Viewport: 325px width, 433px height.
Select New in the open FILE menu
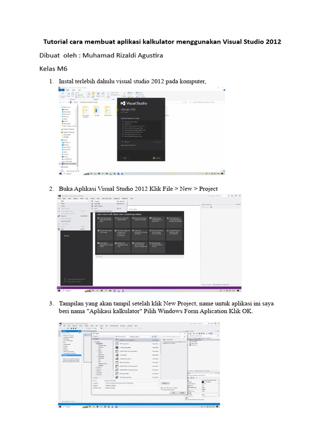click(x=74, y=201)
